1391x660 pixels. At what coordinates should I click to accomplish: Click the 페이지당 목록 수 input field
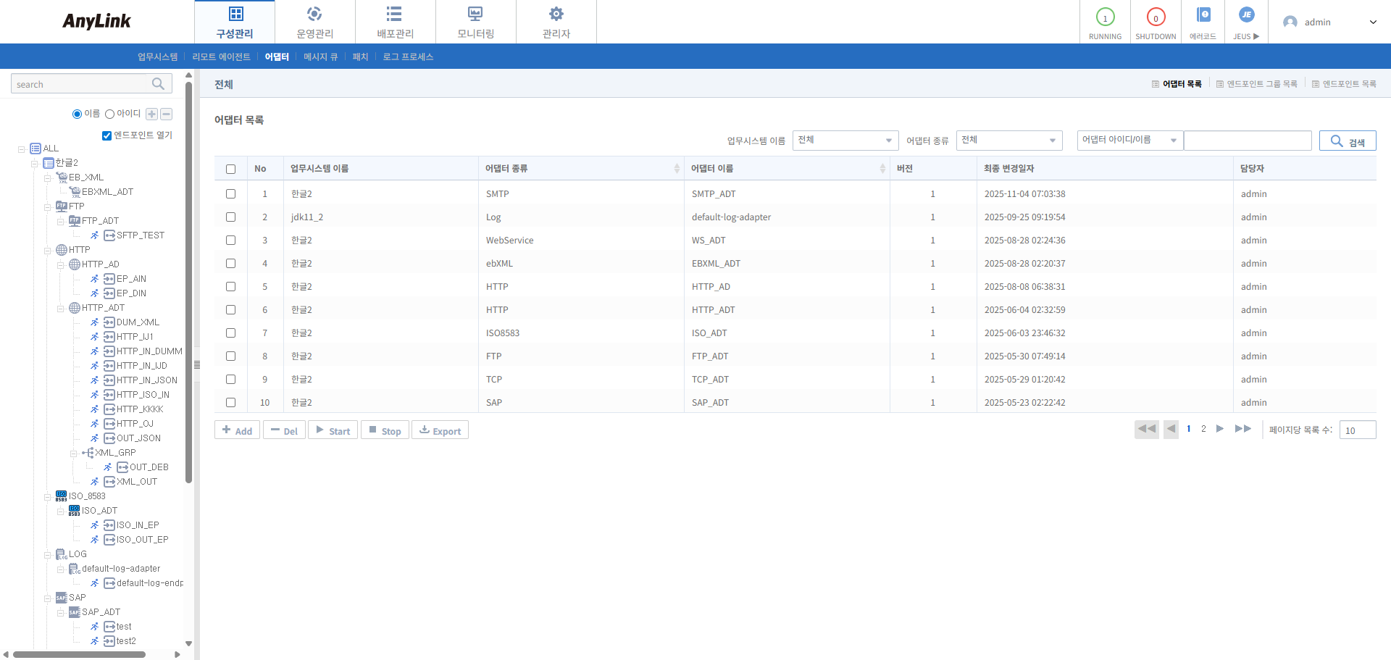[x=1357, y=430]
